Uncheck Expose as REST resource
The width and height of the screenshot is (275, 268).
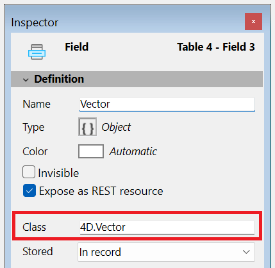[29, 190]
